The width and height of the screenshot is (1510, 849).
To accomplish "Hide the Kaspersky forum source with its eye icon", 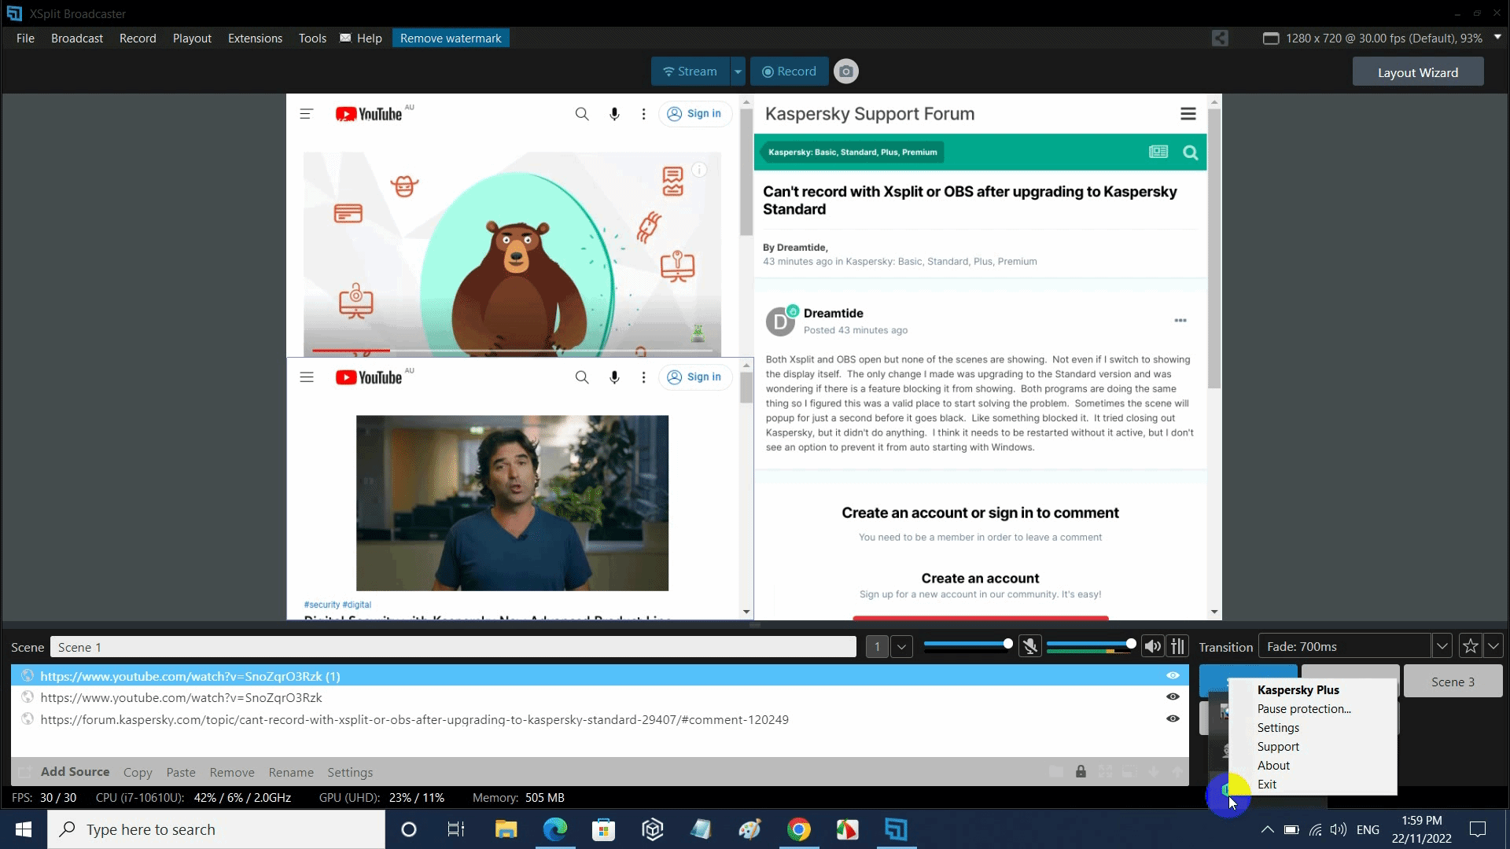I will point(1173,719).
